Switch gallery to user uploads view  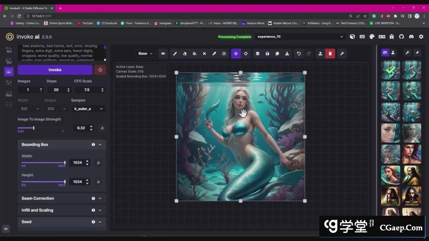[393, 53]
